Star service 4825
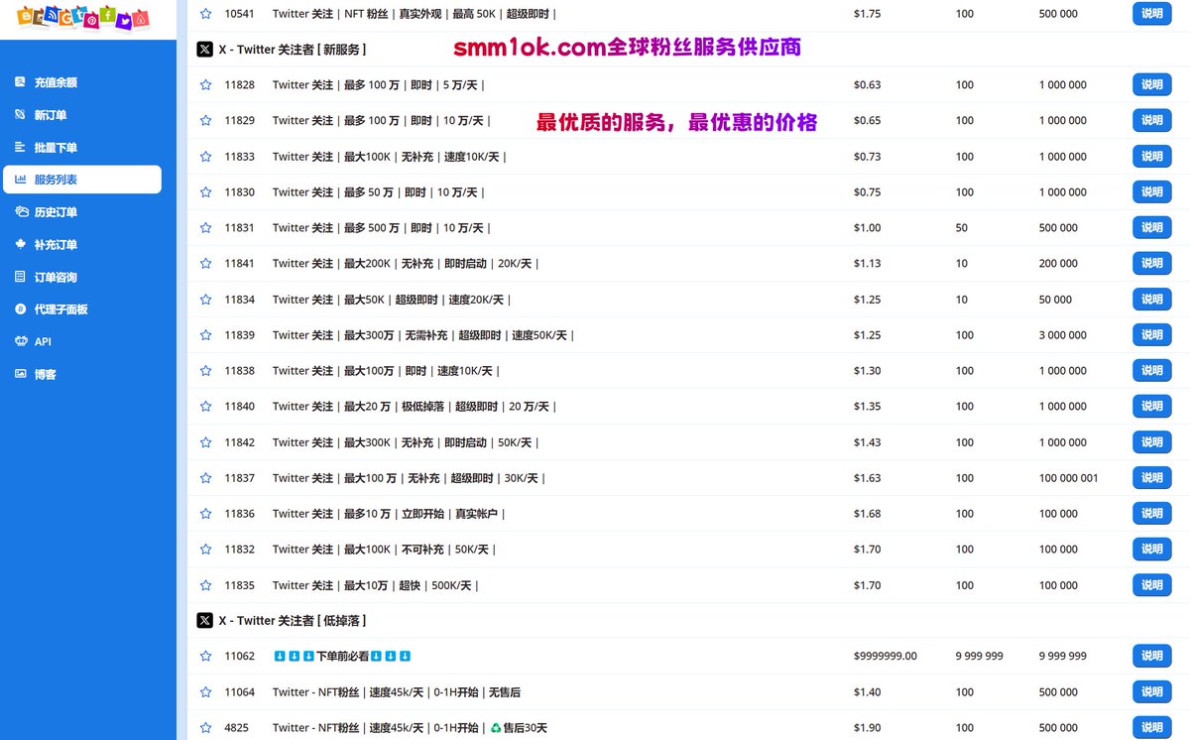The height and width of the screenshot is (740, 1190). click(205, 728)
